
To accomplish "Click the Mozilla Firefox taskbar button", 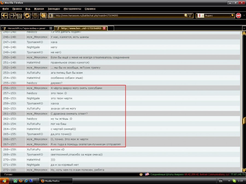I will click(56, 181).
